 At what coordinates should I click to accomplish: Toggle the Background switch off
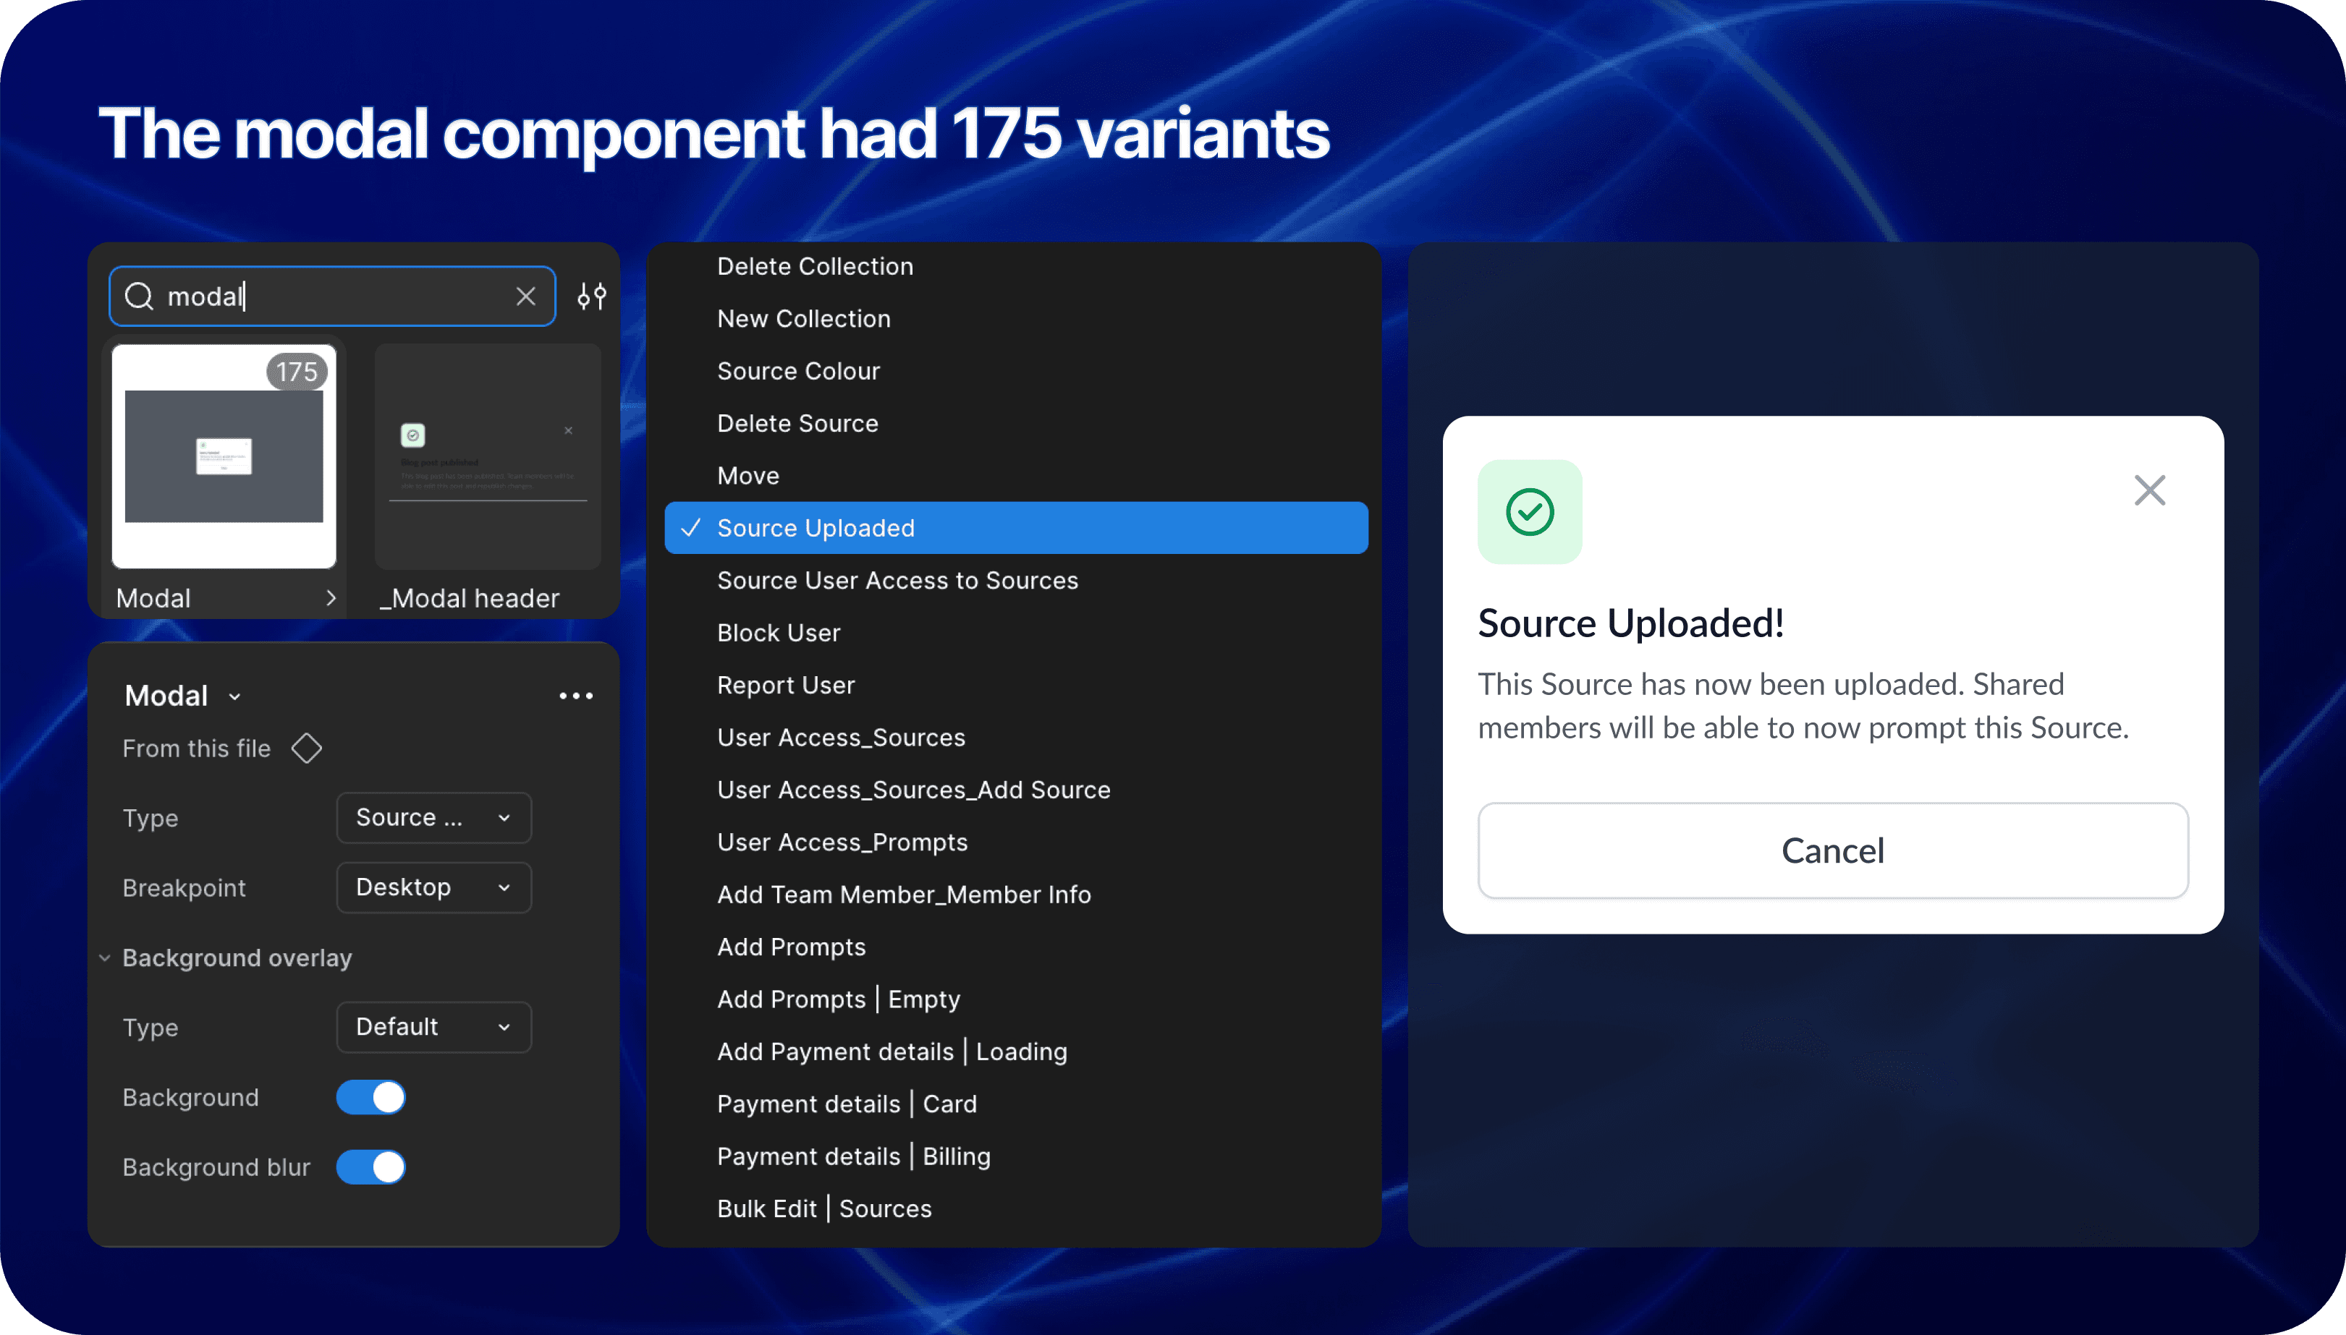(x=370, y=1098)
